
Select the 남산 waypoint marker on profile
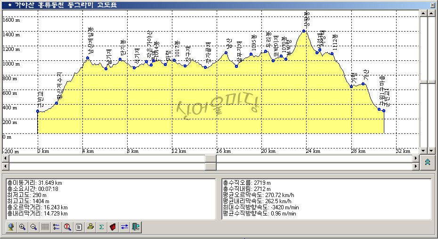click(x=226, y=52)
